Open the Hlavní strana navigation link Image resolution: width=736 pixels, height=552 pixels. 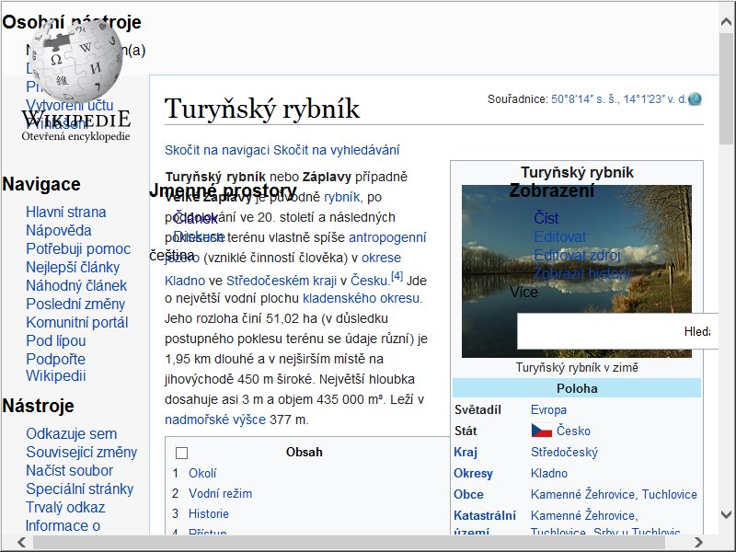[65, 213]
